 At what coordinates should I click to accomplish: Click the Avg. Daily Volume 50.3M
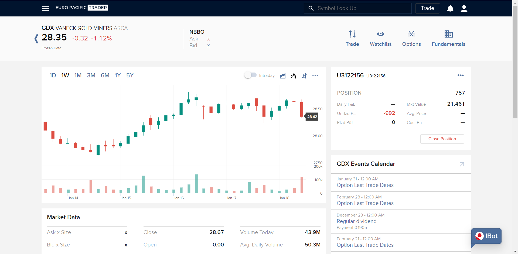313,245
